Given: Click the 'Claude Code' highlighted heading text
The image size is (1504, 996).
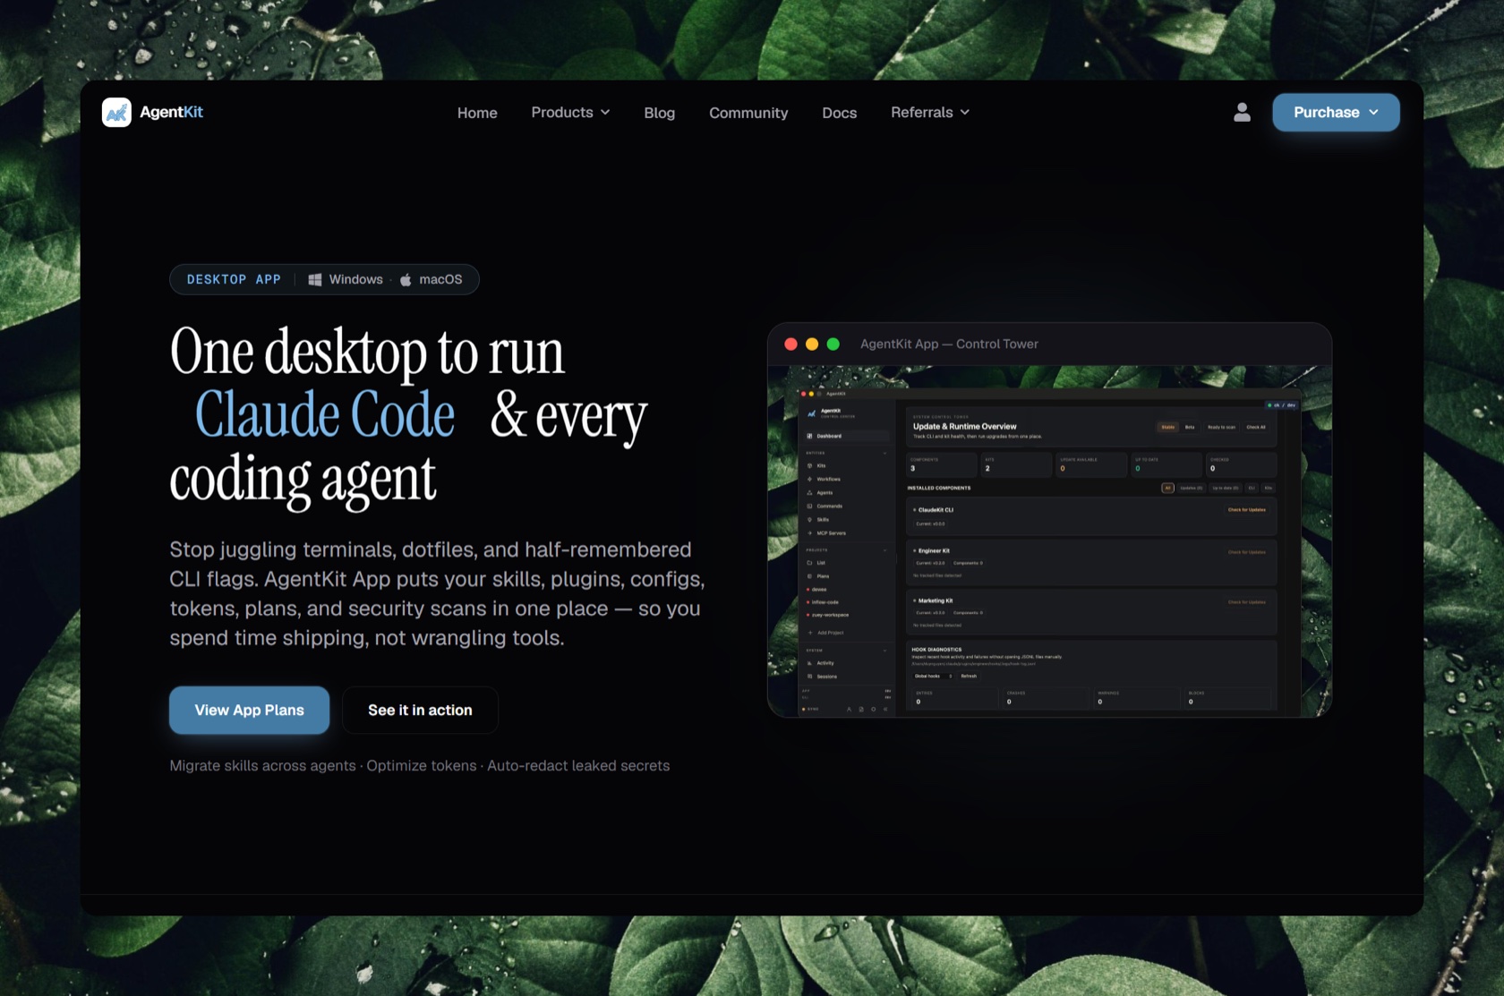Looking at the screenshot, I should (325, 414).
